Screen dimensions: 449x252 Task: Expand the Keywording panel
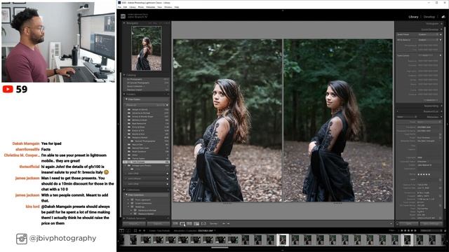(x=441, y=106)
